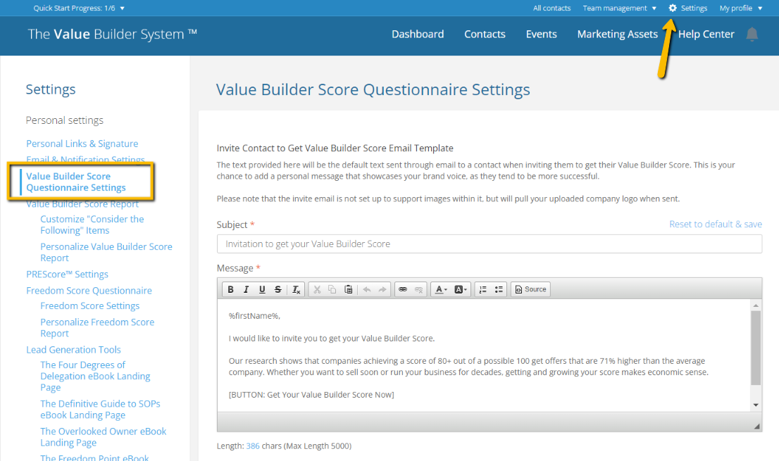
Task: Open PREScore Settings
Action: pyautogui.click(x=67, y=274)
